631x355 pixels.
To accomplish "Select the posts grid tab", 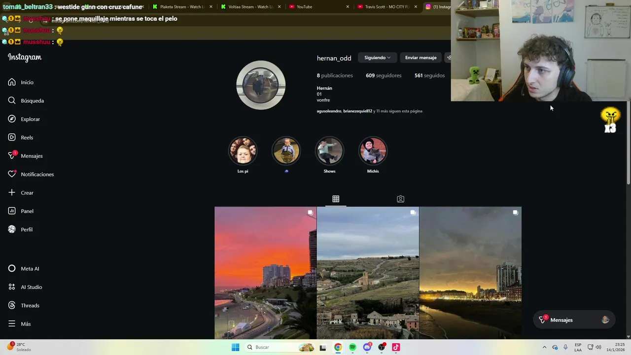I will click(336, 199).
